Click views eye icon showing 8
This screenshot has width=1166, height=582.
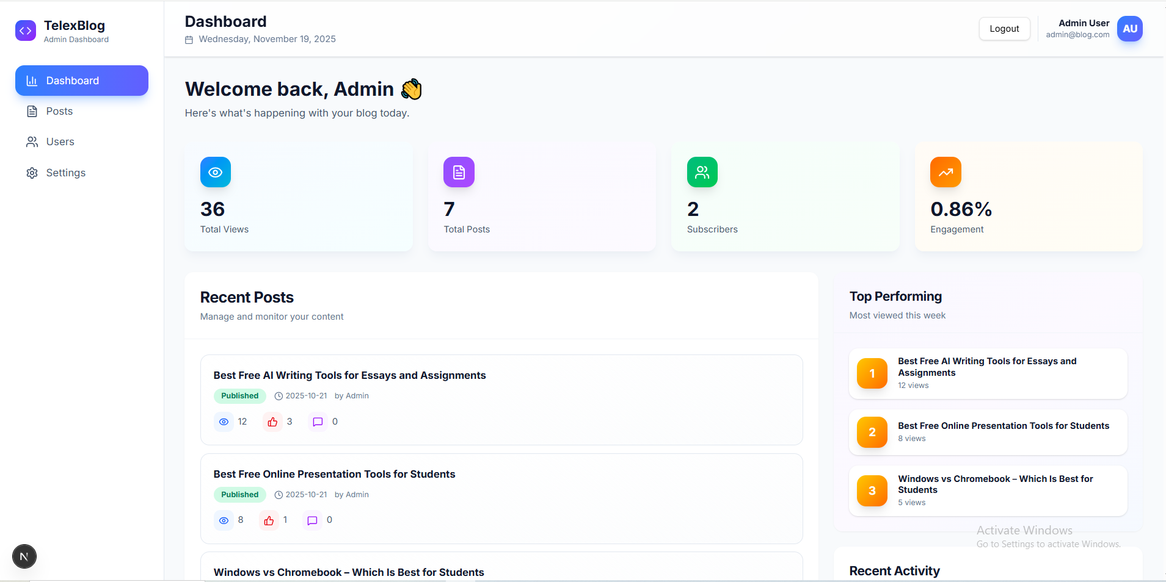point(224,520)
